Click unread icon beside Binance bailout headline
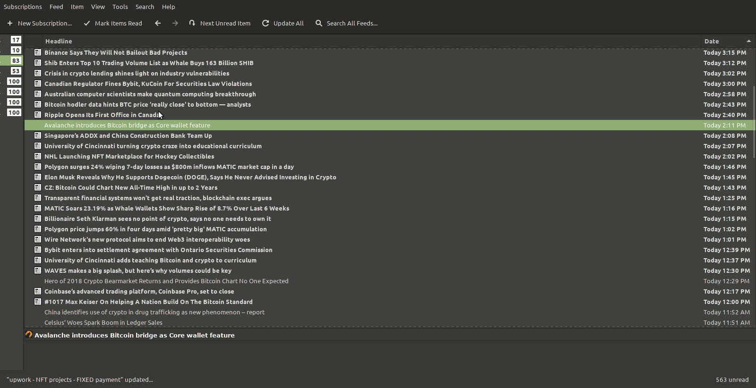 coord(38,52)
